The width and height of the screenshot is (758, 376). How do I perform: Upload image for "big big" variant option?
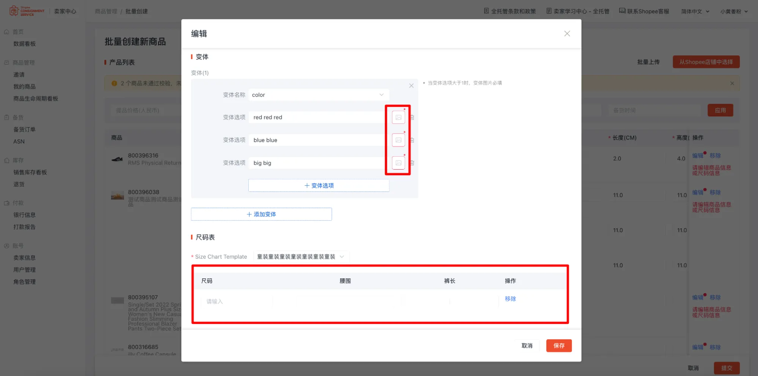[398, 162]
